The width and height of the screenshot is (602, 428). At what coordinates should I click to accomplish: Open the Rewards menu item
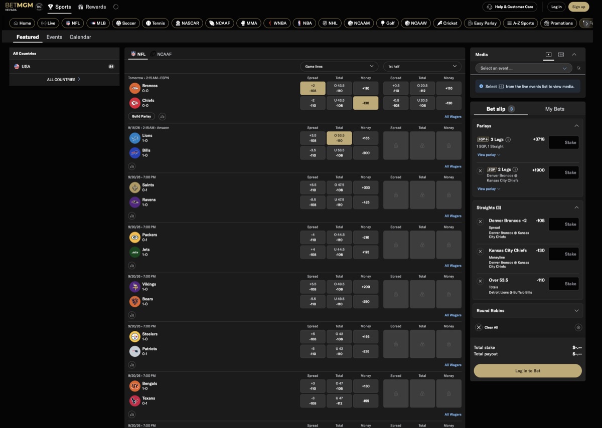pyautogui.click(x=92, y=7)
